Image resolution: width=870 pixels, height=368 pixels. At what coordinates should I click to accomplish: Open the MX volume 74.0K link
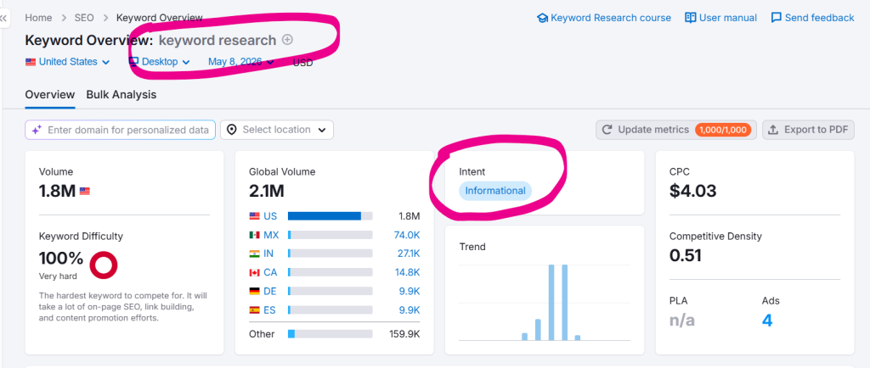click(407, 235)
